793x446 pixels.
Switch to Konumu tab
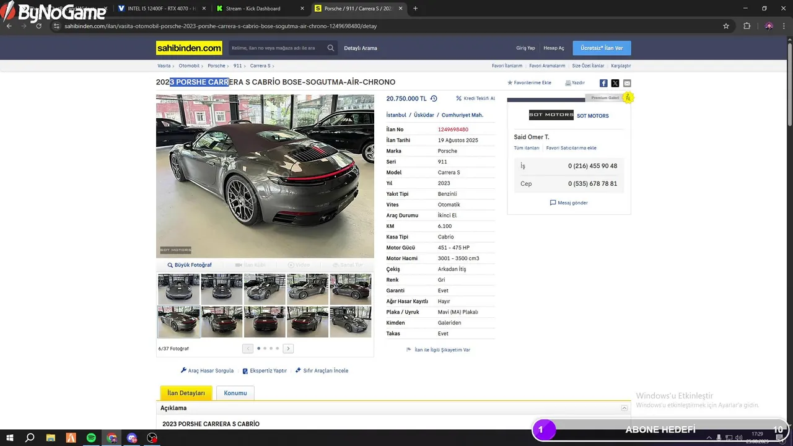click(x=235, y=393)
